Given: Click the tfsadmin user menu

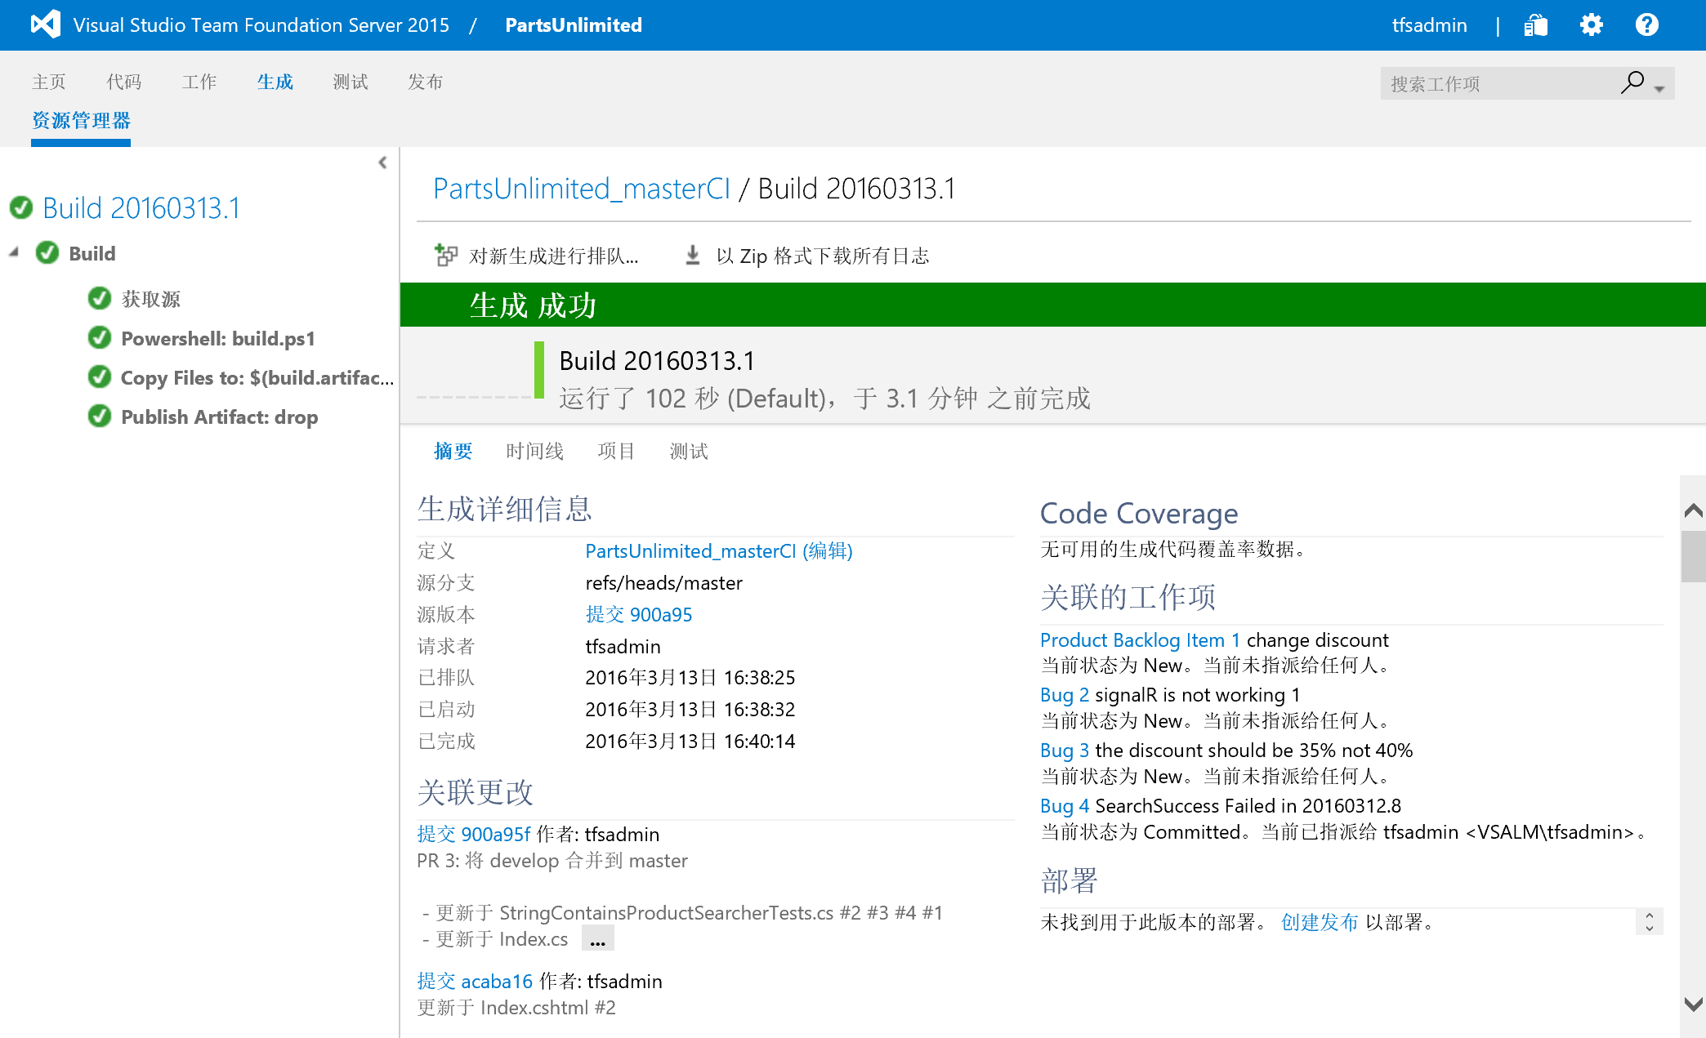Looking at the screenshot, I should pos(1429,25).
